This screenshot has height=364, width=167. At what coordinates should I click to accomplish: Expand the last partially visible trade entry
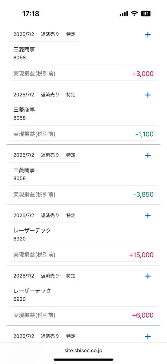[148, 336]
